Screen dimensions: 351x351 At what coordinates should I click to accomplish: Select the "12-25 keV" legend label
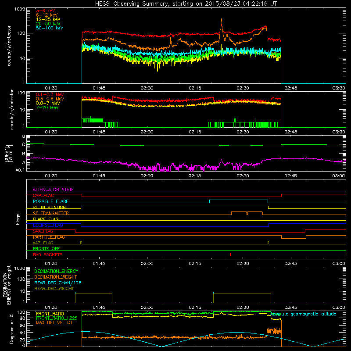click(48, 19)
